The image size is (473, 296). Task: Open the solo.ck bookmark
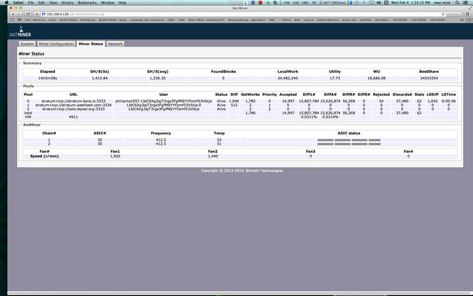(308, 20)
